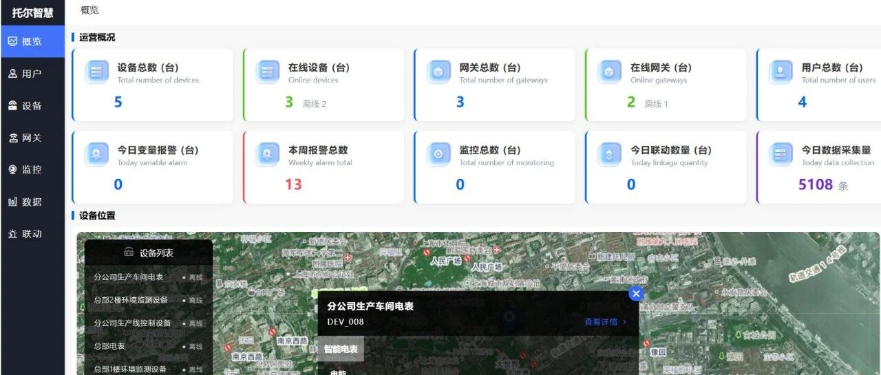Image resolution: width=881 pixels, height=375 pixels.
Task: Select 分公司生产线控制设备 in device list
Action: [x=149, y=323]
